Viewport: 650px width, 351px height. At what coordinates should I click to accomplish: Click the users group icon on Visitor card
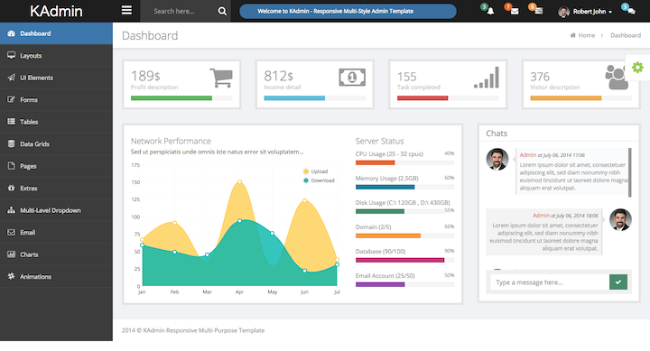point(617,78)
